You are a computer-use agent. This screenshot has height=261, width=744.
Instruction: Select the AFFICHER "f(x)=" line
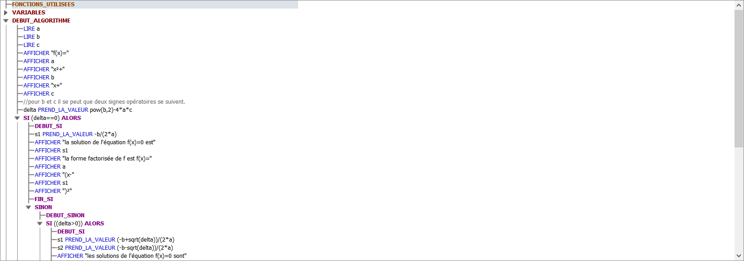[x=46, y=53]
